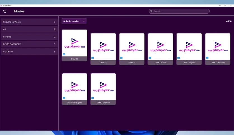The height and width of the screenshot is (135, 234).
Task: Minimize the Vu Player Pro window
Action: tap(220, 6)
